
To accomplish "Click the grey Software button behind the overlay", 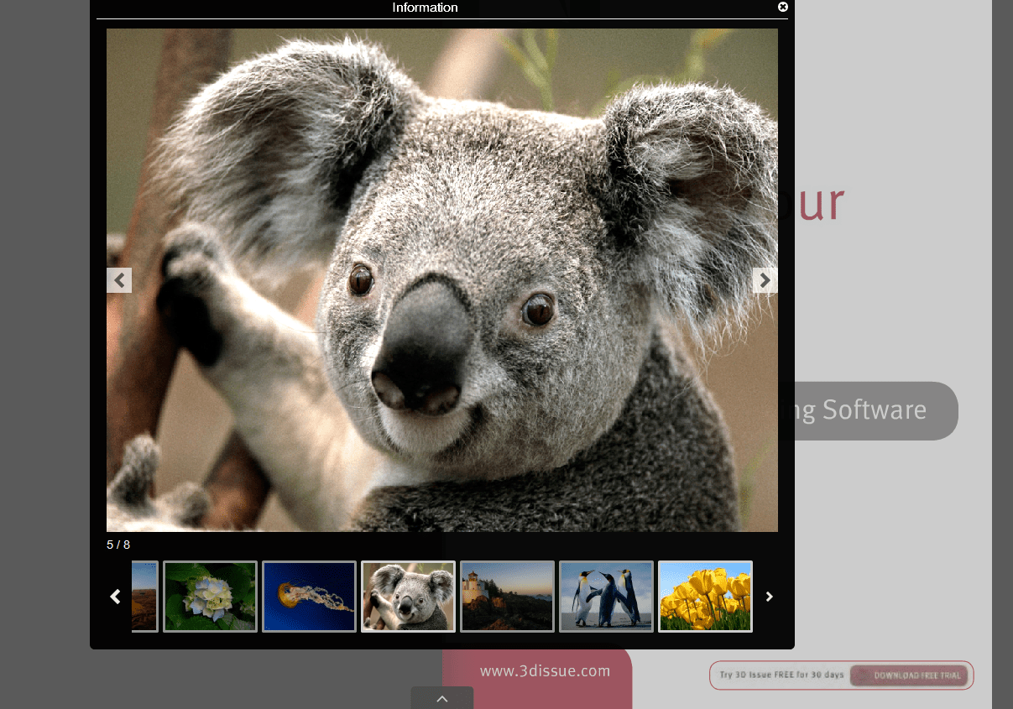I will tap(873, 410).
